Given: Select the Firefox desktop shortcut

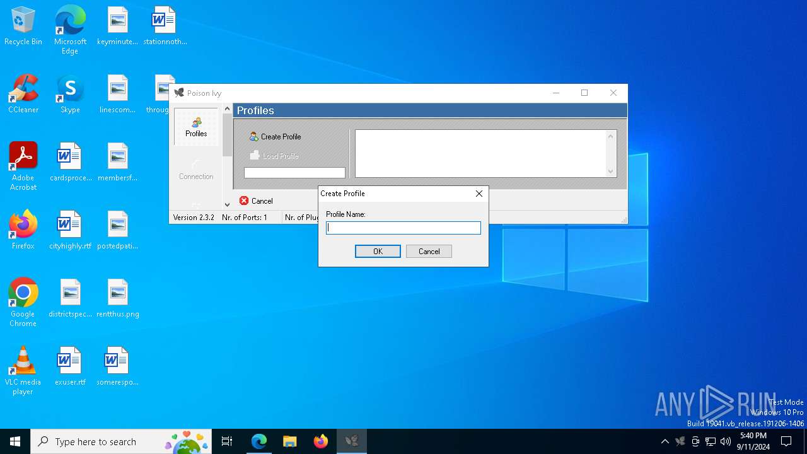Looking at the screenshot, I should [23, 230].
